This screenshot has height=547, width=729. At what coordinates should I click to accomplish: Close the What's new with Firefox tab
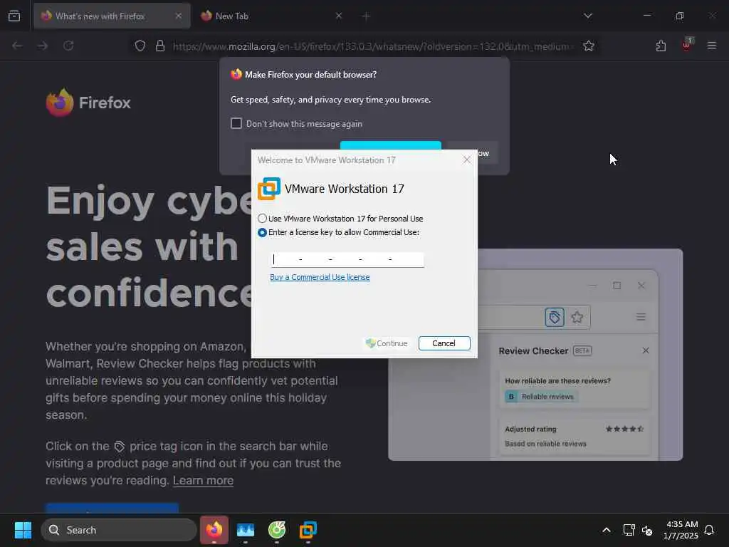[179, 16]
